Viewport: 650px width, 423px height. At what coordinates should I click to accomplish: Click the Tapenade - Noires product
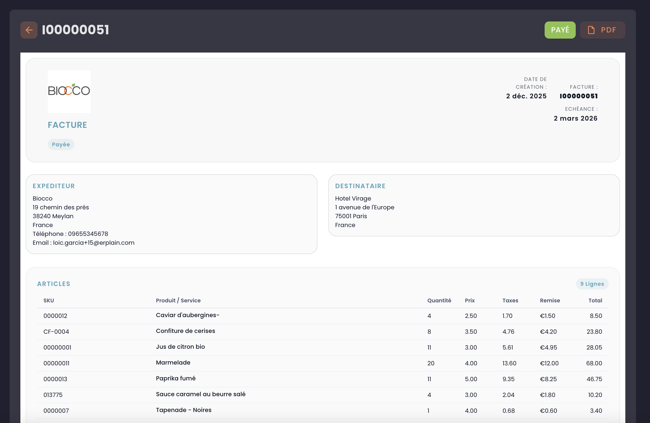tap(183, 410)
